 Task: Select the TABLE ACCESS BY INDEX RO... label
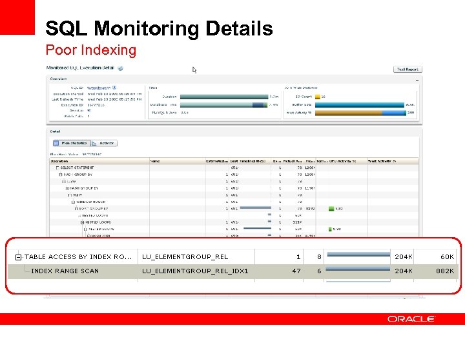(x=78, y=257)
